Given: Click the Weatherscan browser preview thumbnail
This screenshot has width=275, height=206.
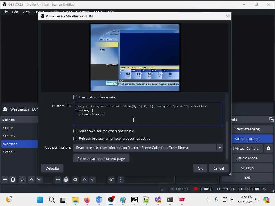Looking at the screenshot, I should click(135, 57).
